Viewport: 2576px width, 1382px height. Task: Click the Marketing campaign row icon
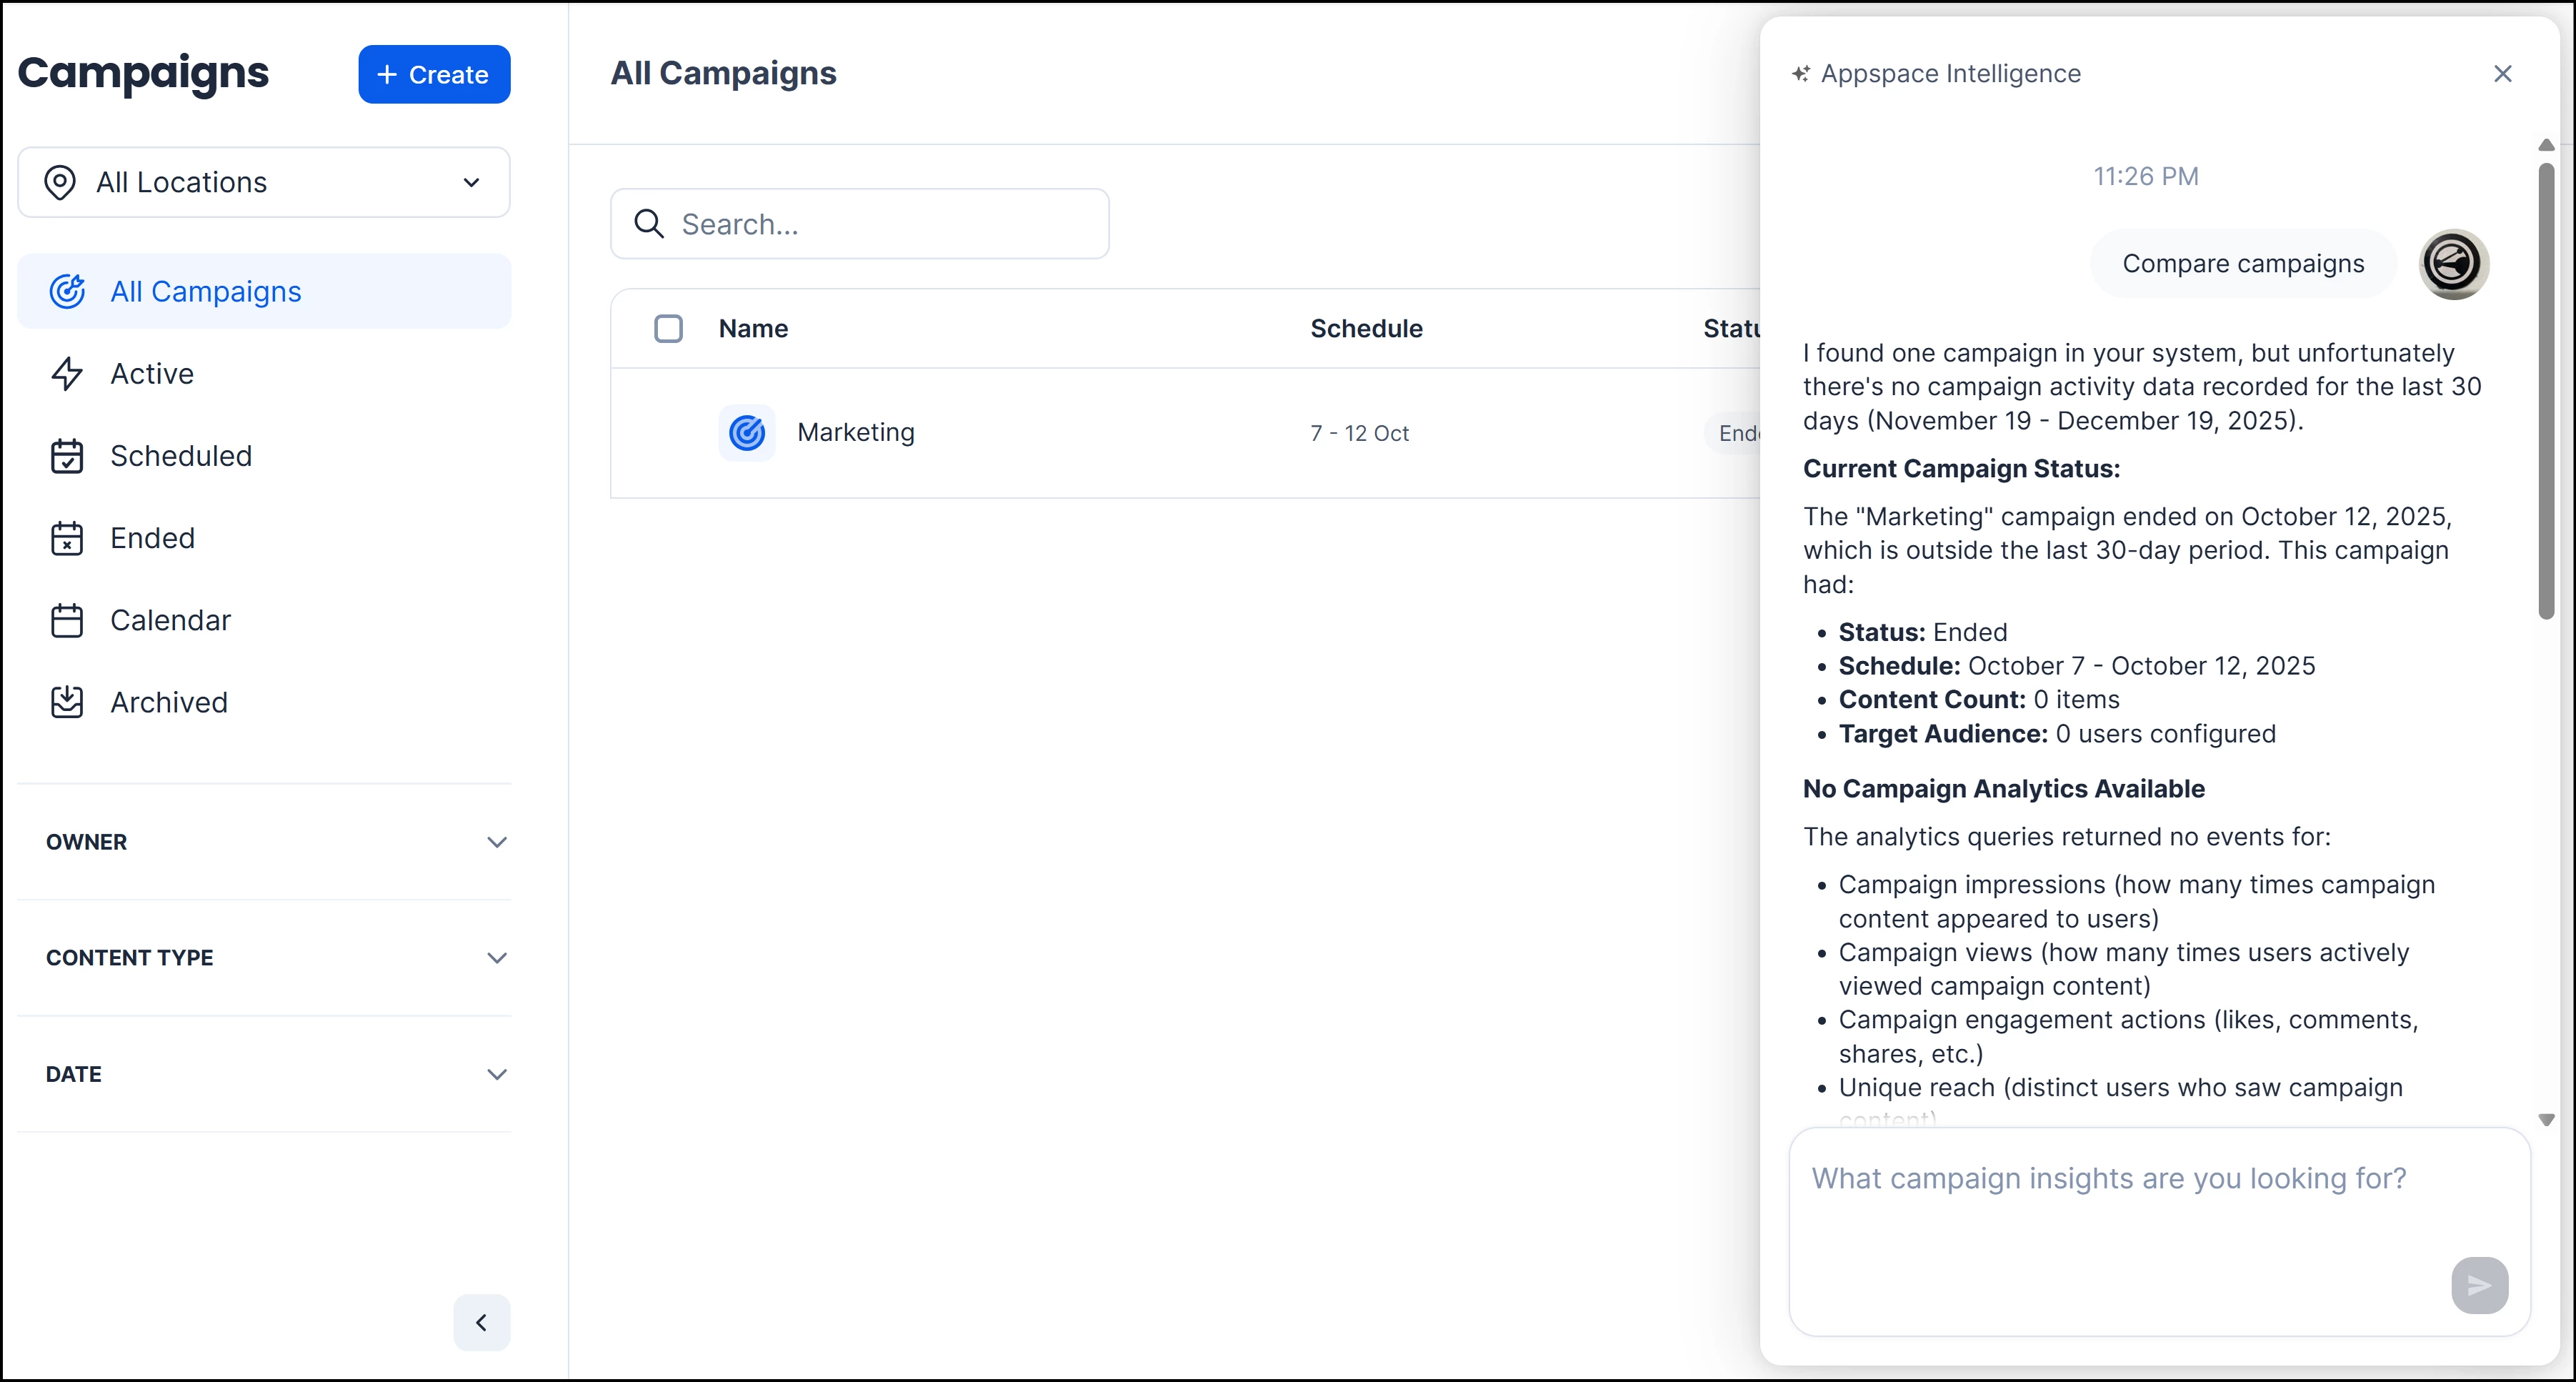747,433
